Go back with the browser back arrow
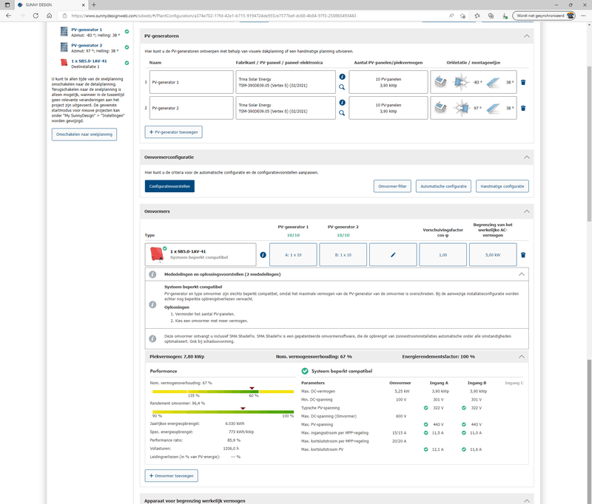Screen dimensions: 592x504 click(x=9, y=16)
